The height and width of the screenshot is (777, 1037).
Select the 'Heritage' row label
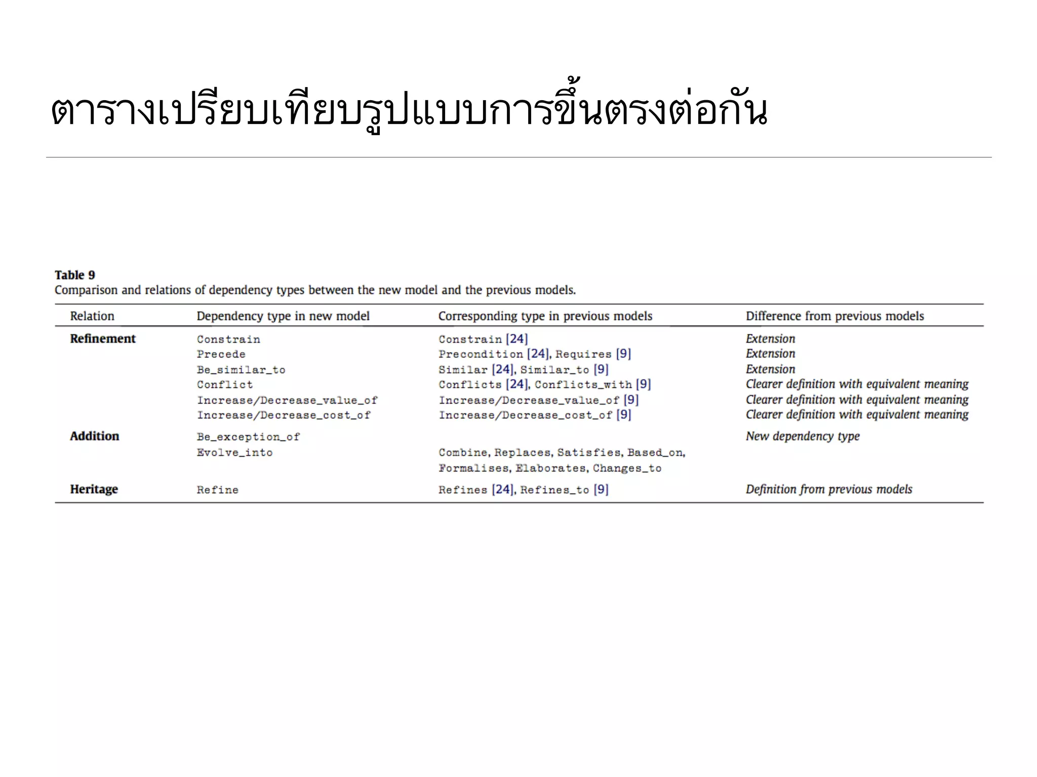click(94, 489)
